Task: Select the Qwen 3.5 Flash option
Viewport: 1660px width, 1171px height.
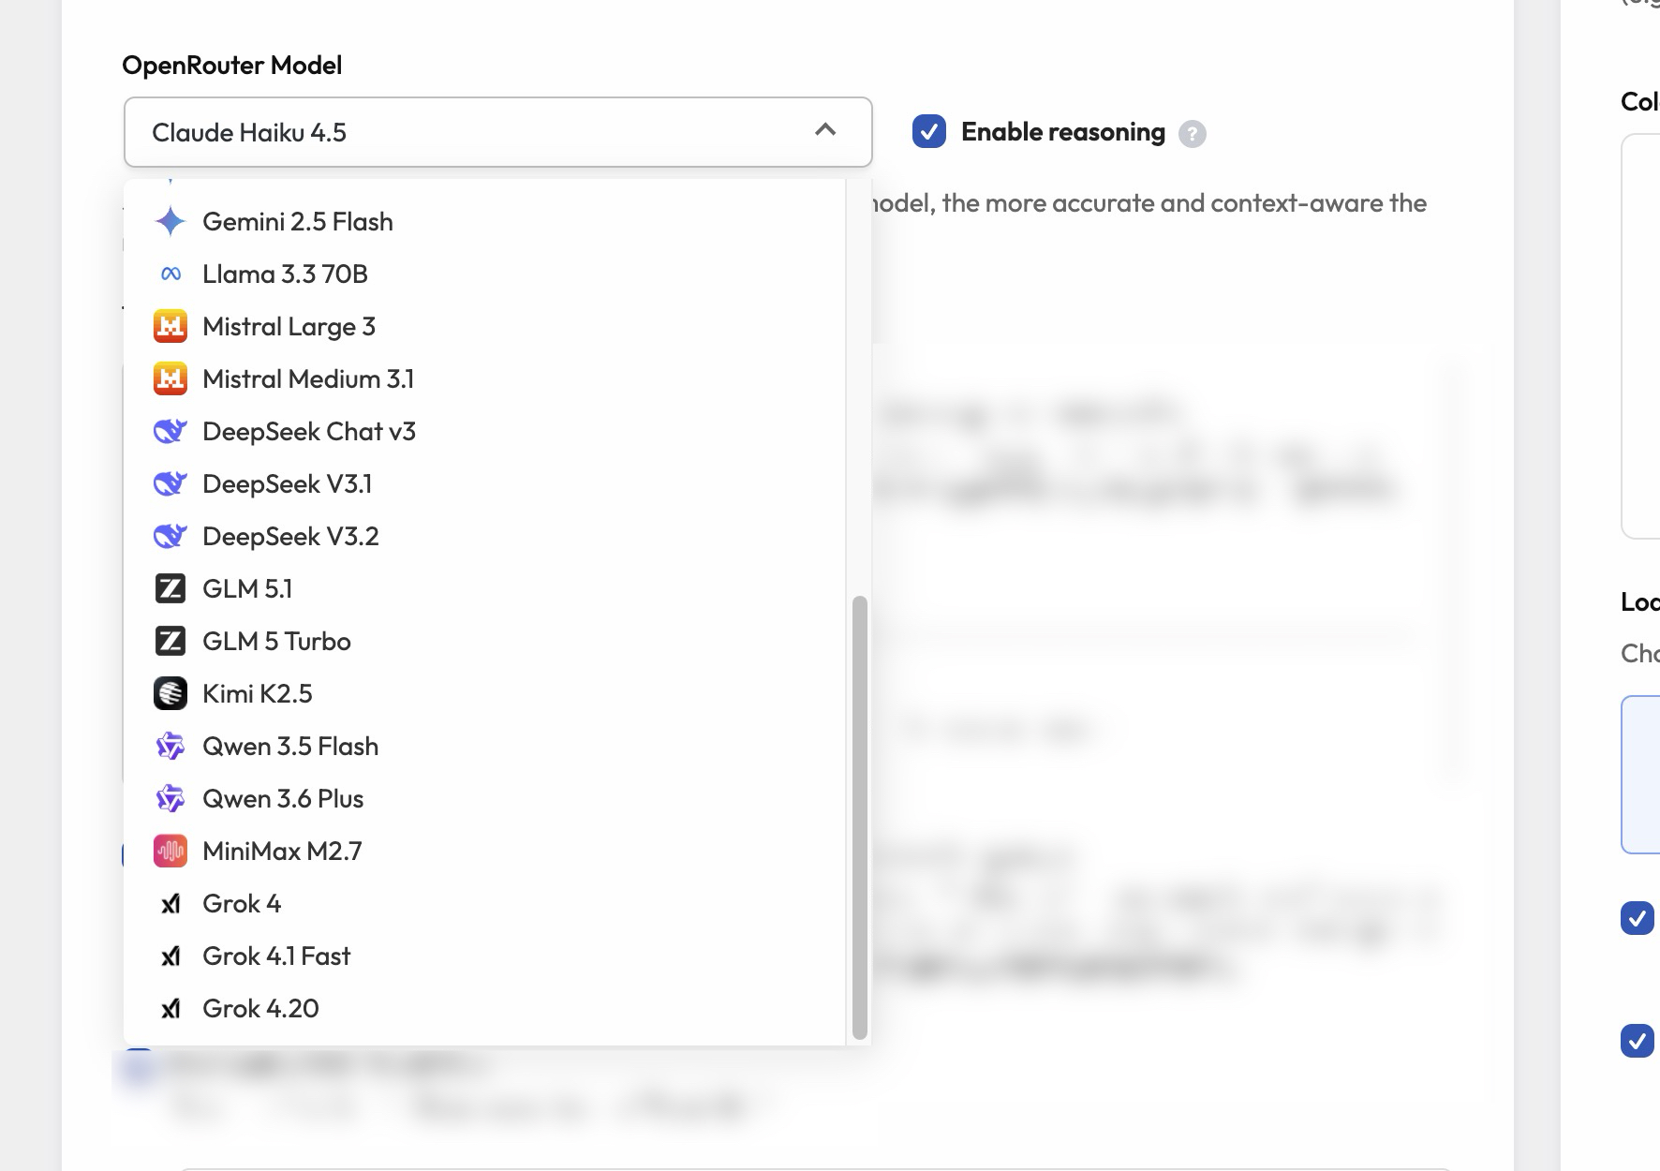Action: click(x=290, y=747)
